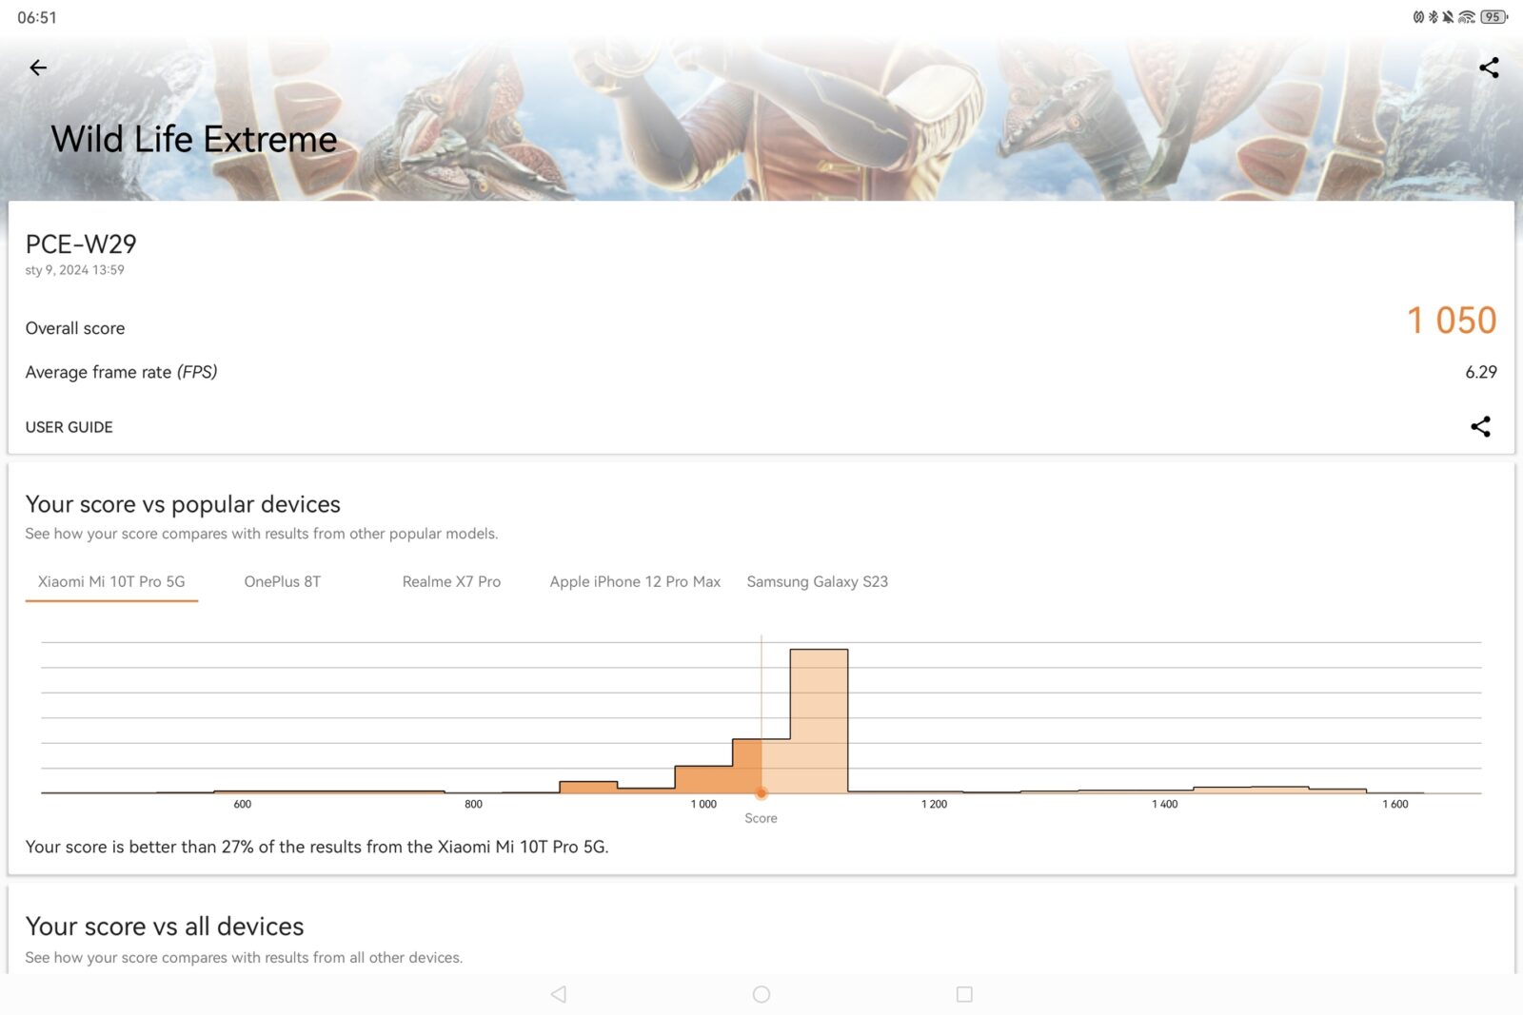Tap the 'Your score vs all devices' heading

[165, 926]
